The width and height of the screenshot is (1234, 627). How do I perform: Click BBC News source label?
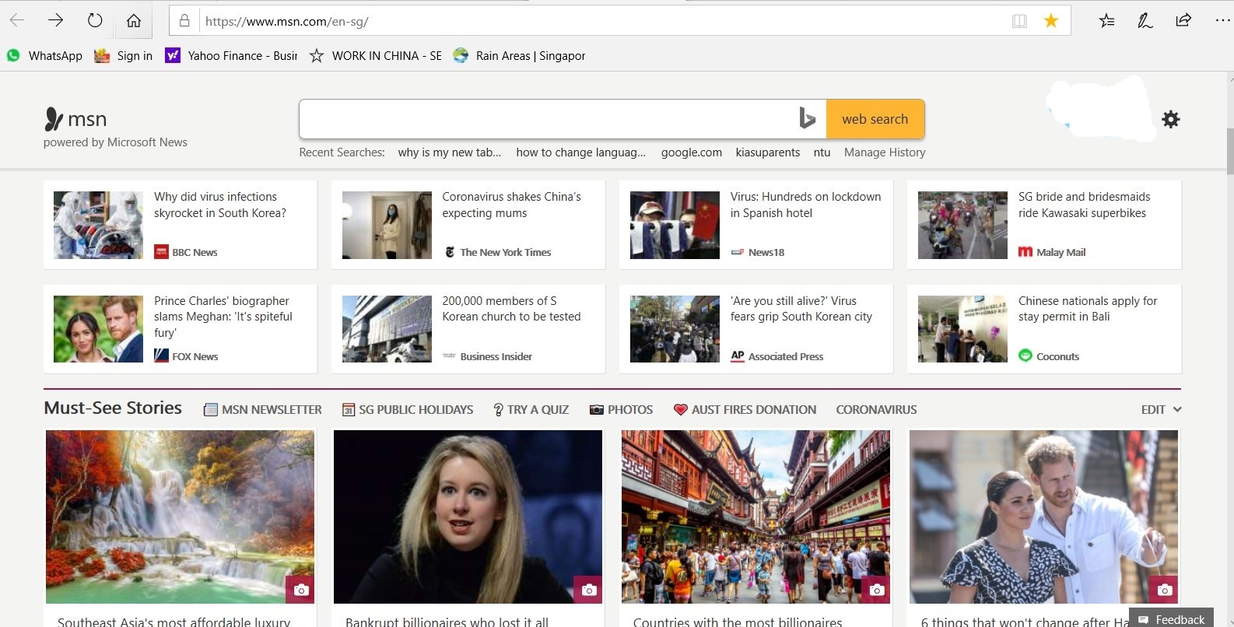186,252
